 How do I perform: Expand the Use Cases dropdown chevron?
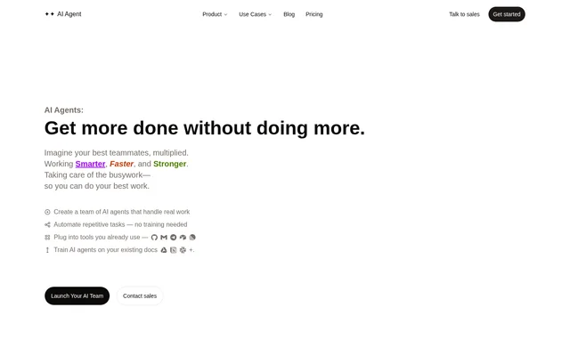pyautogui.click(x=270, y=14)
